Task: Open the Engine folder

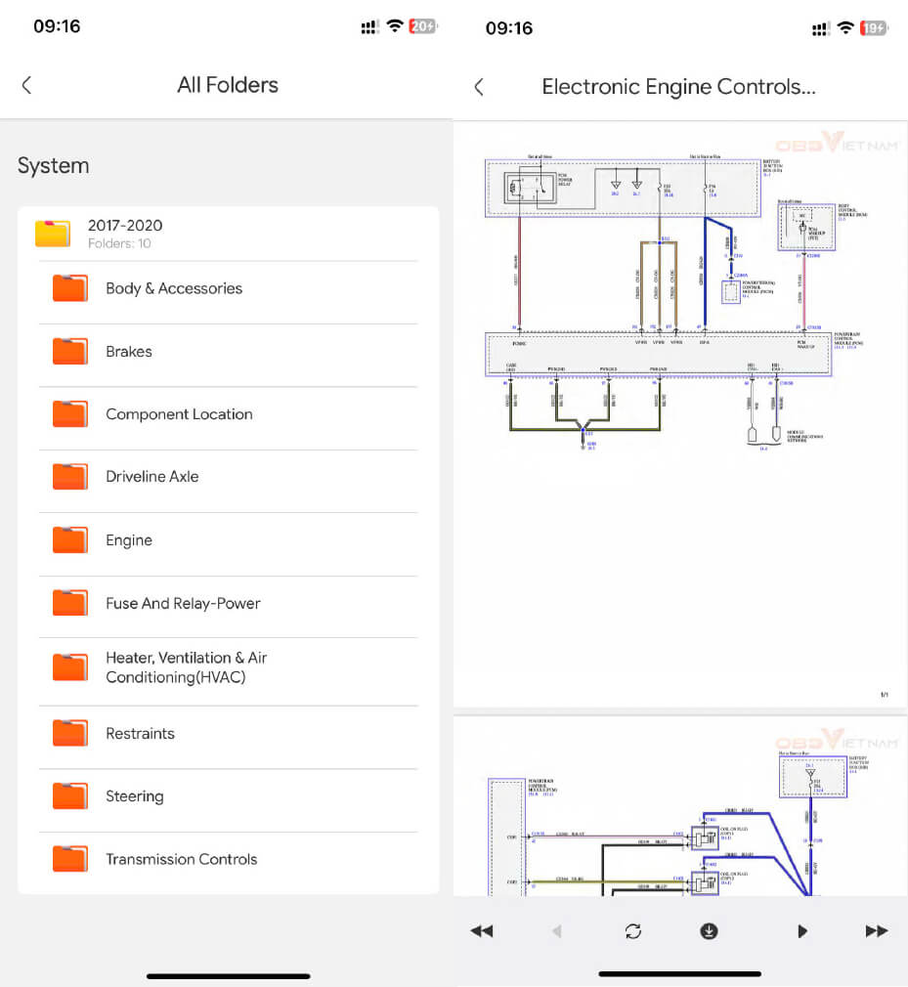Action: click(129, 540)
